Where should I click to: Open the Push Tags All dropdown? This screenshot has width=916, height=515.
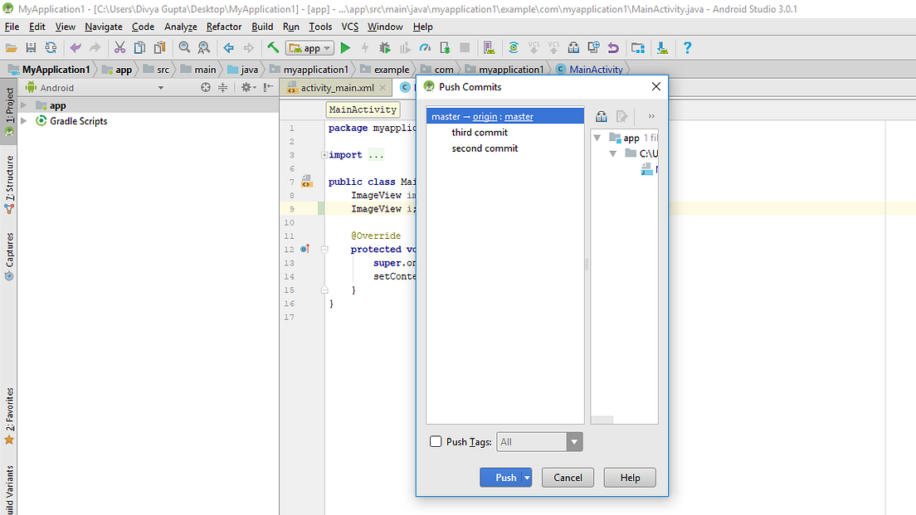(x=574, y=441)
